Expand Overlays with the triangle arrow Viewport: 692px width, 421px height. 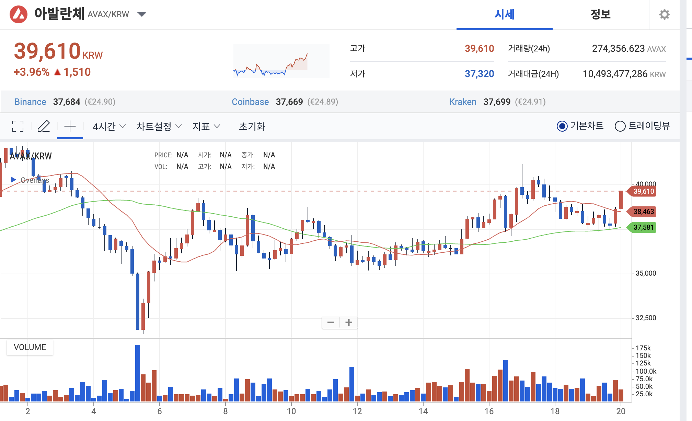click(x=13, y=180)
